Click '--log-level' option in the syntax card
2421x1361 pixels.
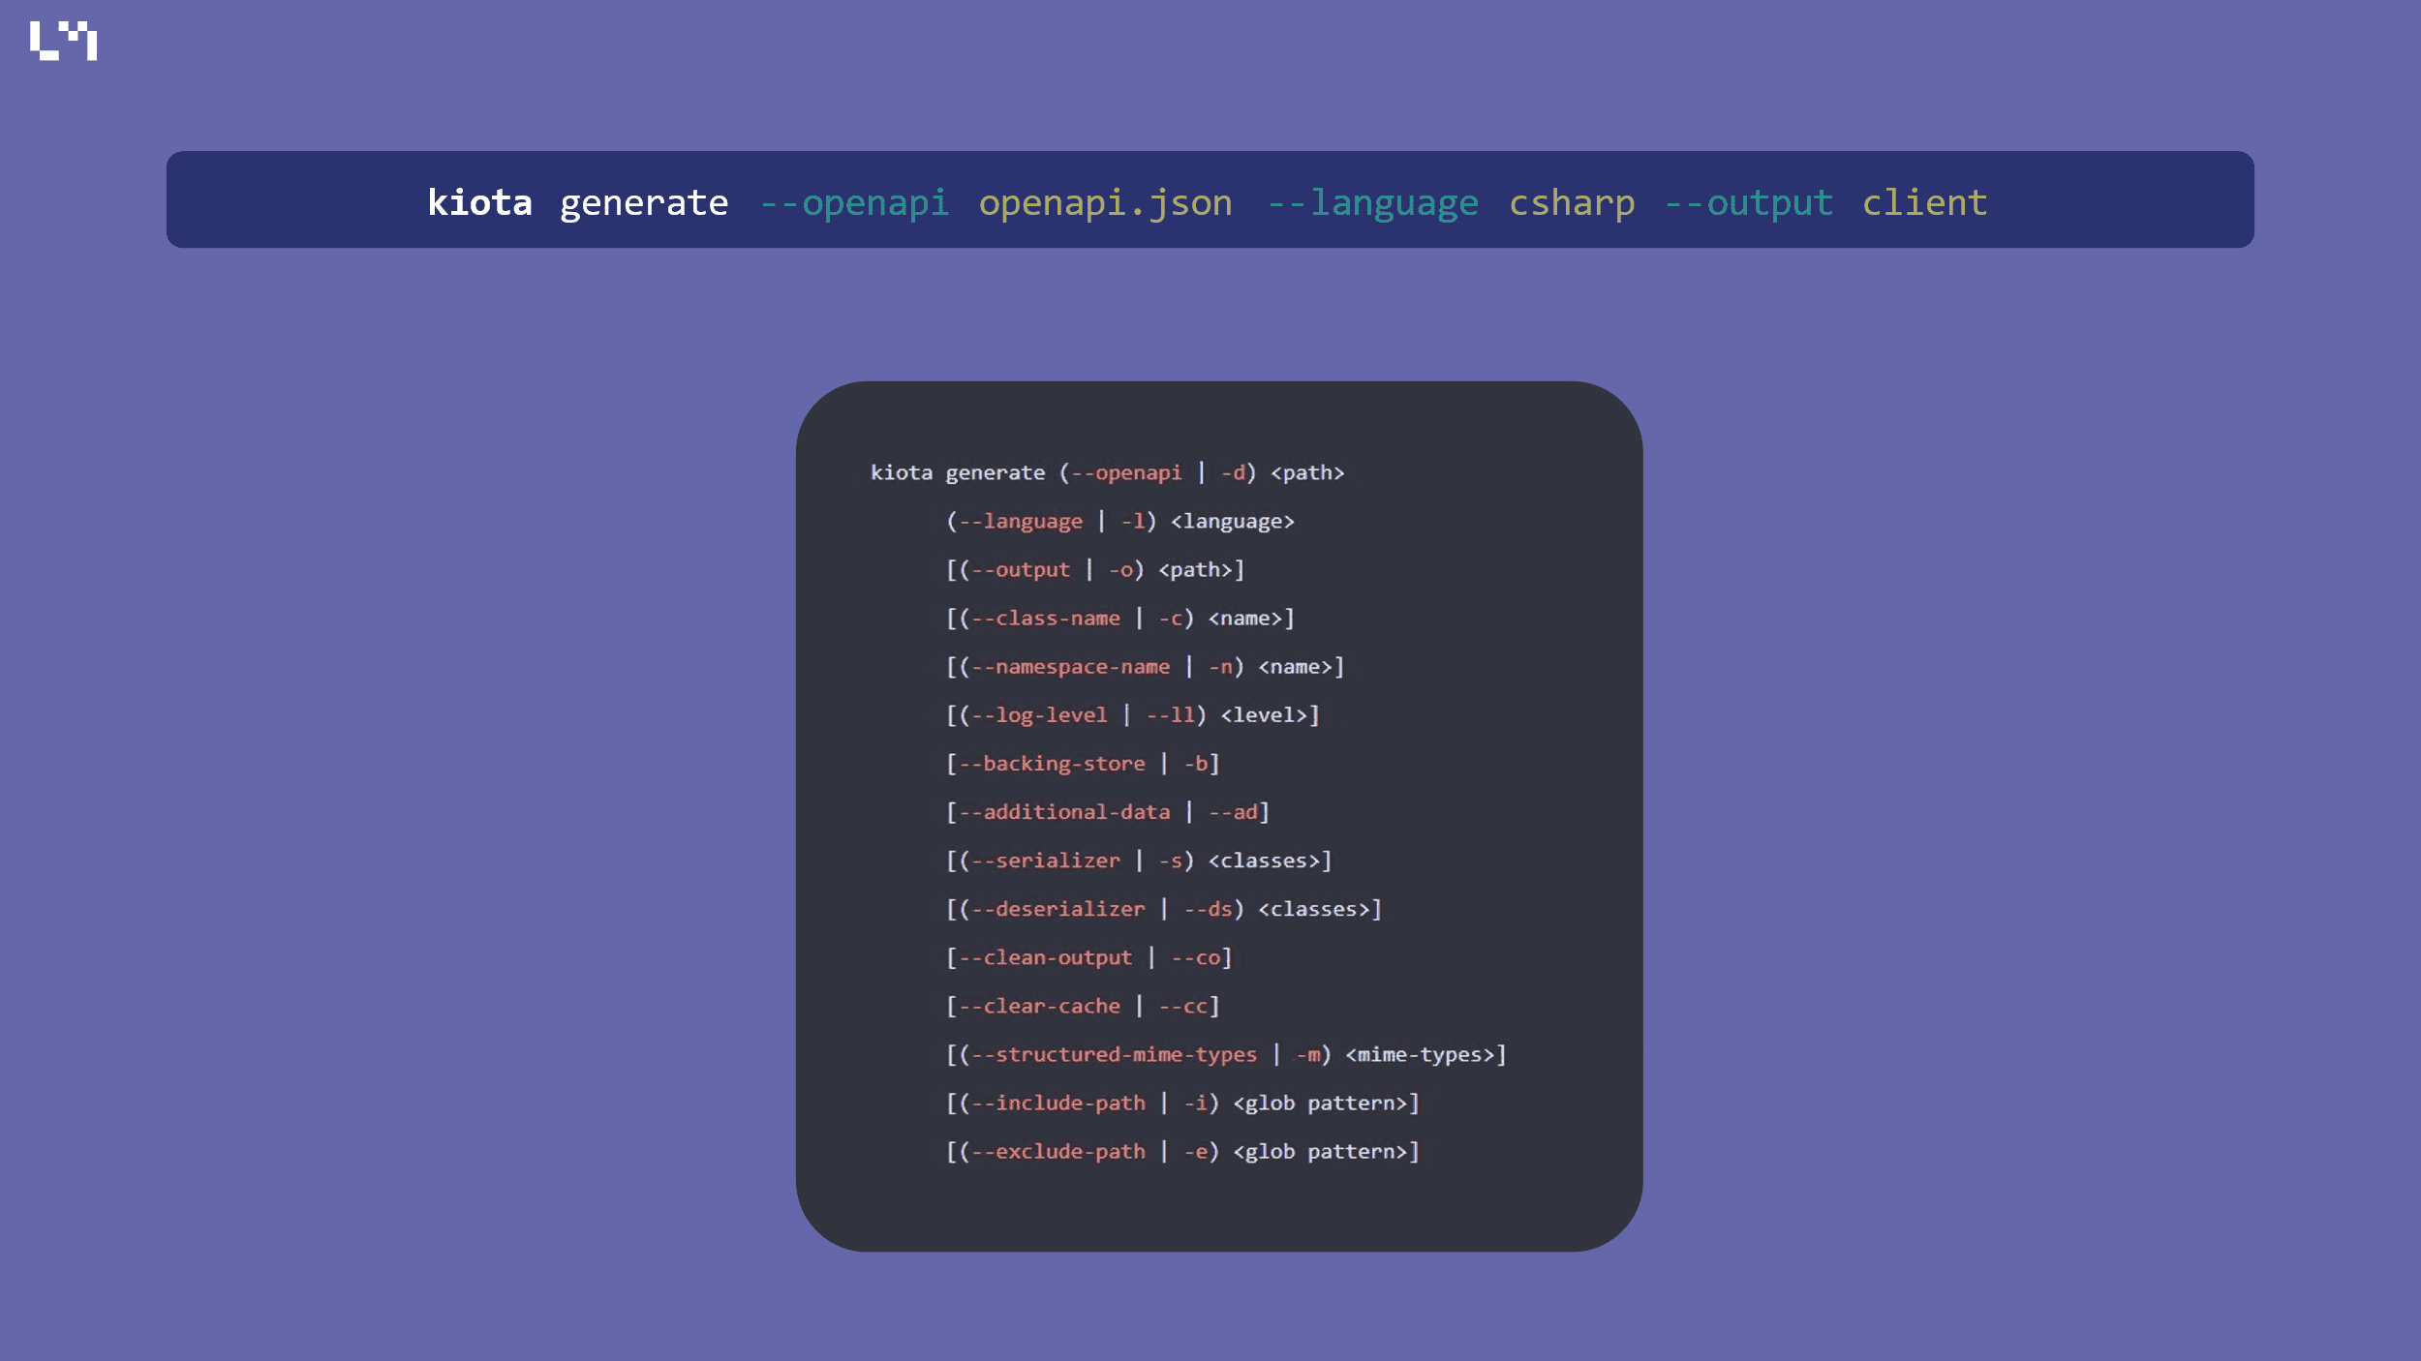tap(1039, 715)
